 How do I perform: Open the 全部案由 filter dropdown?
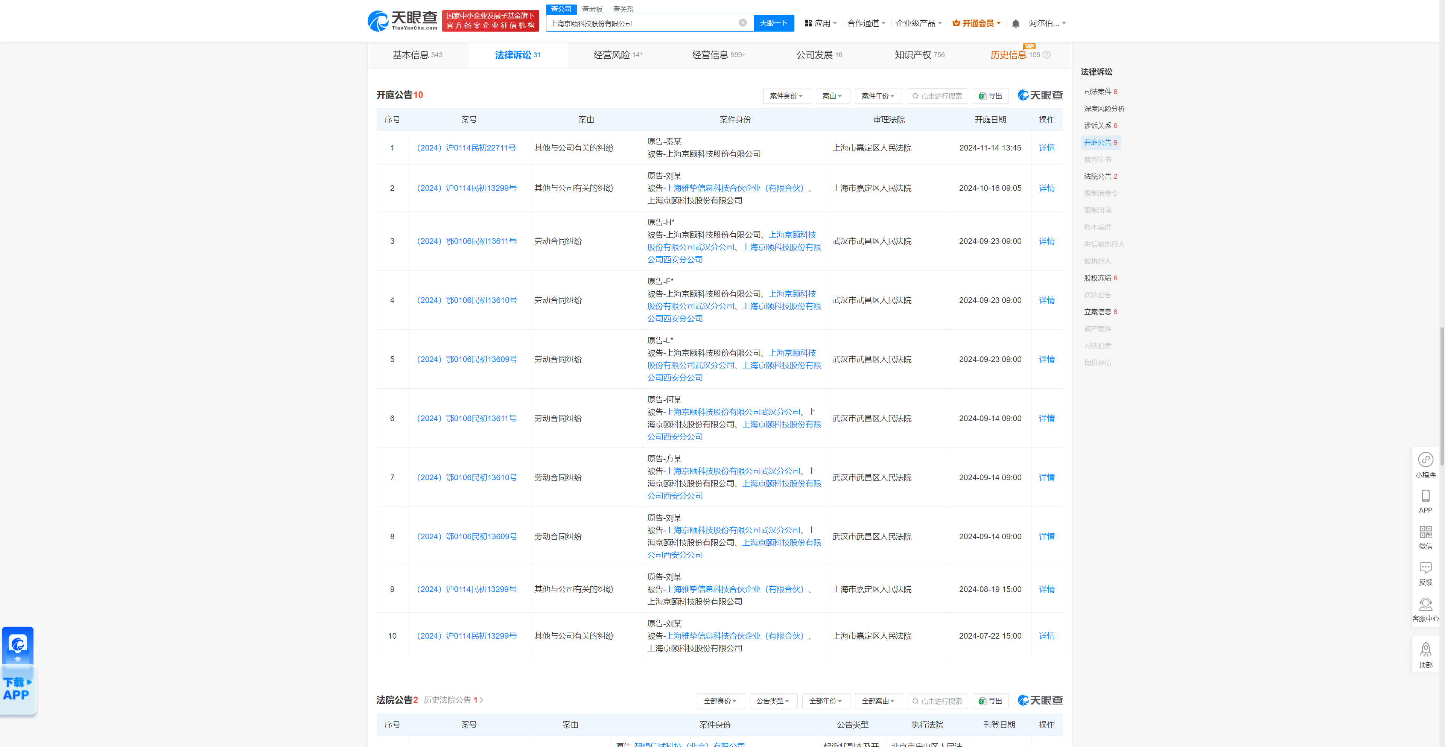[x=878, y=701]
